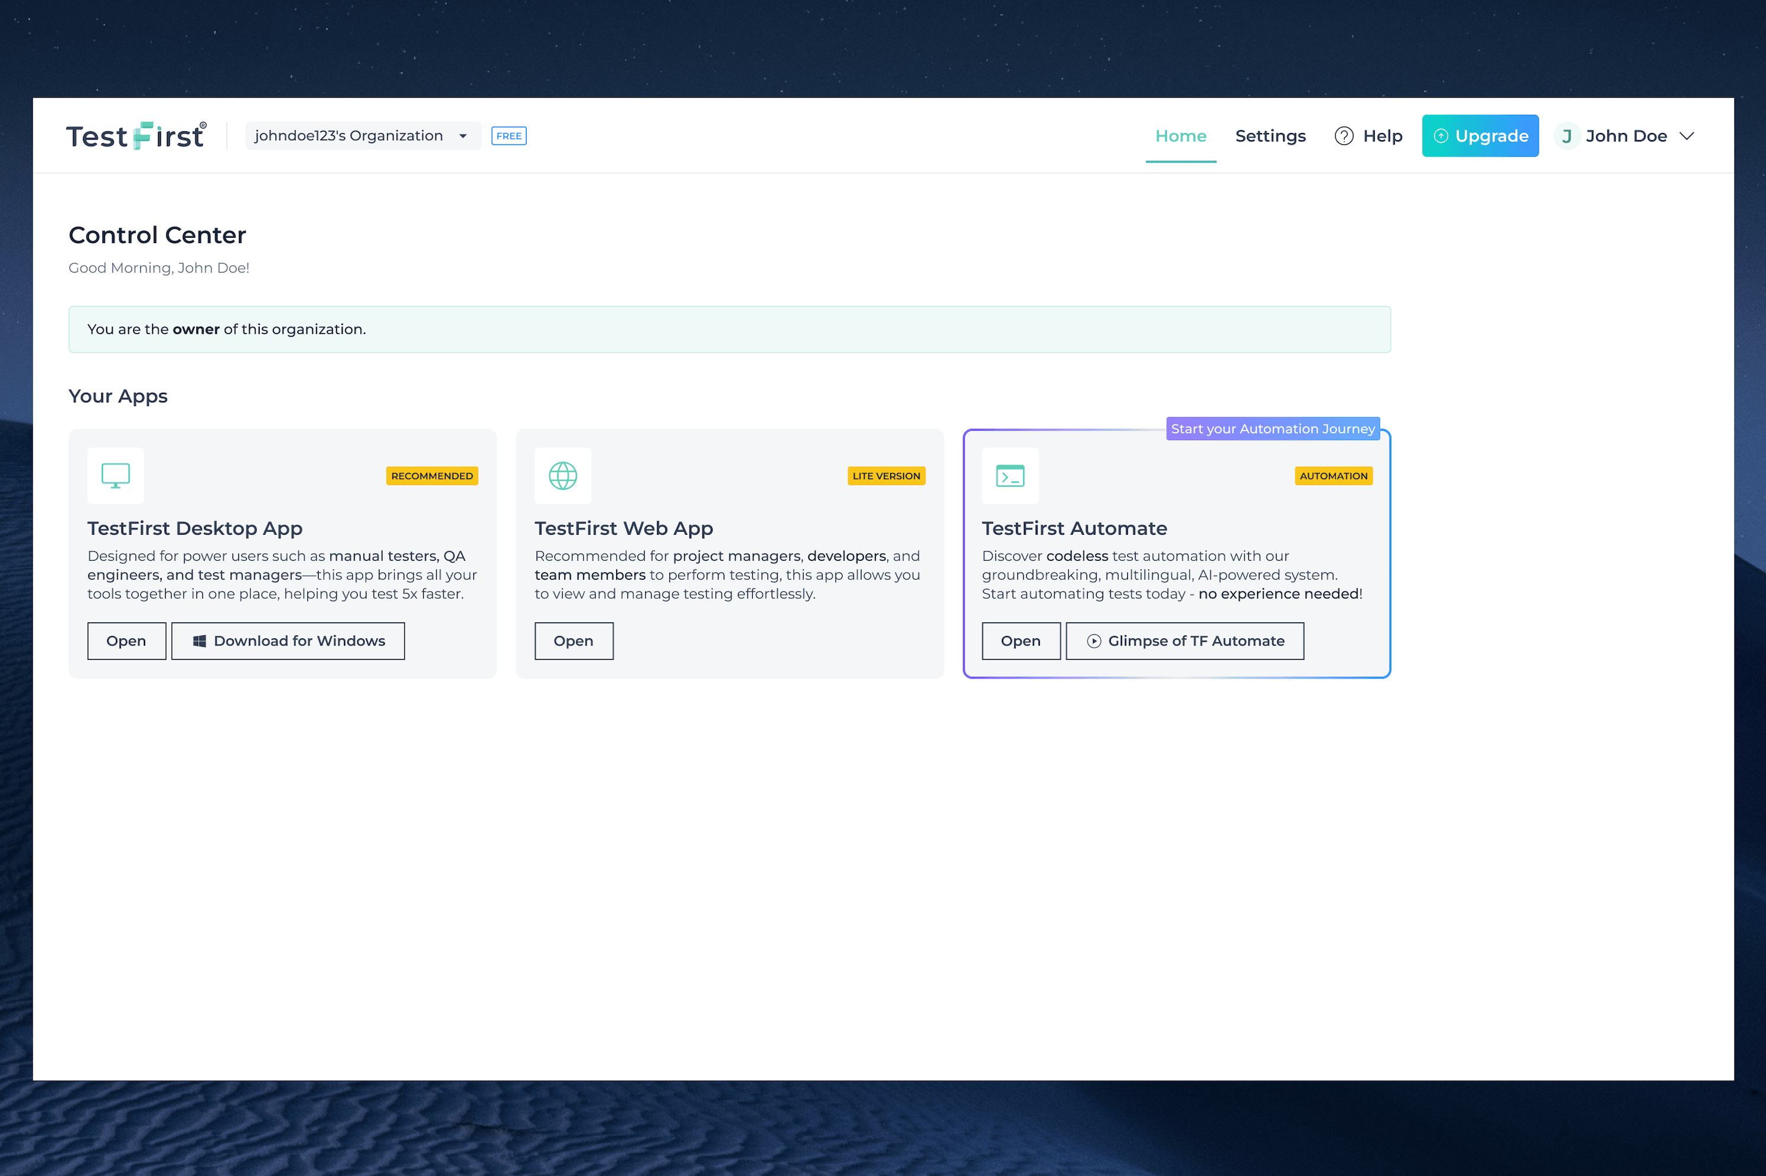Open TestFirst Automate
This screenshot has width=1766, height=1176.
(1020, 641)
